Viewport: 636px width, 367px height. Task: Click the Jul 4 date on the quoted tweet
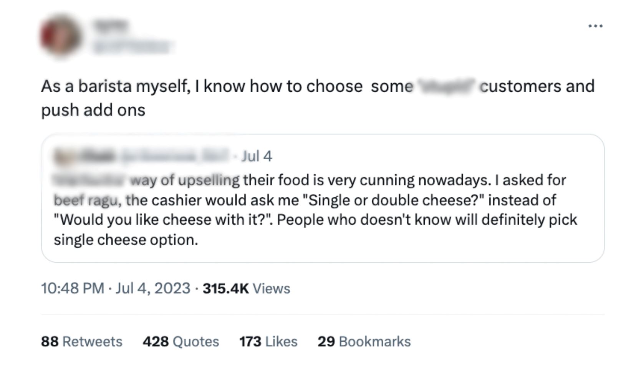tap(257, 155)
